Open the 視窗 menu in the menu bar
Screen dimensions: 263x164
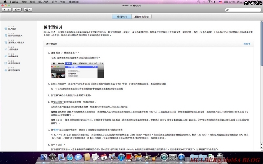pyautogui.click(x=63, y=2)
